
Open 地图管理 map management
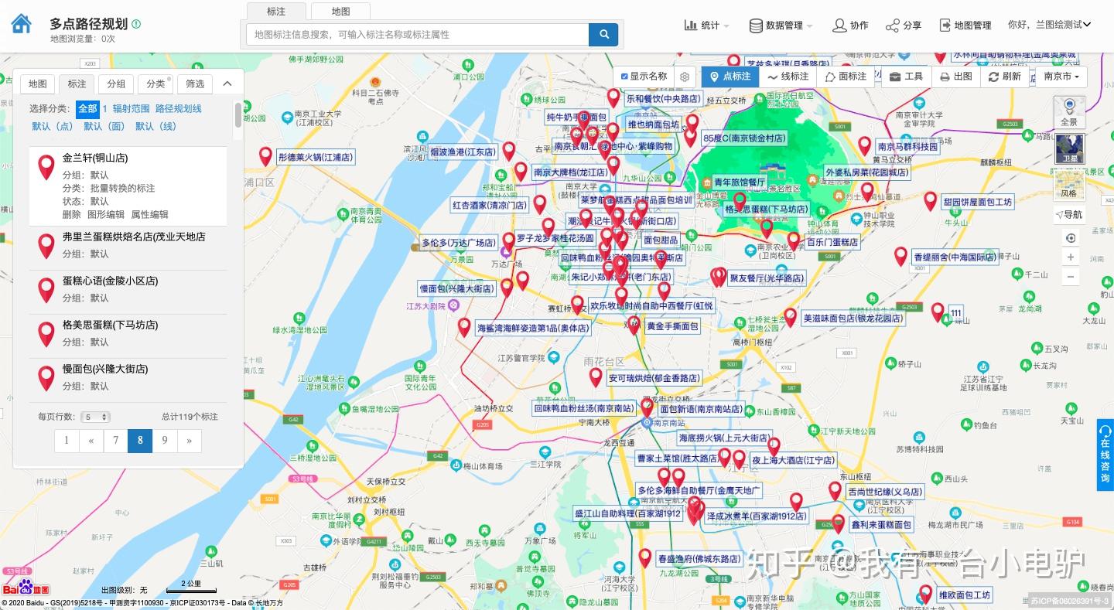[965, 25]
